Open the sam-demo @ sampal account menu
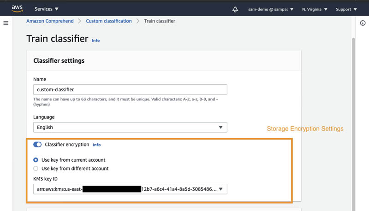This screenshot has width=369, height=211. tap(271, 9)
